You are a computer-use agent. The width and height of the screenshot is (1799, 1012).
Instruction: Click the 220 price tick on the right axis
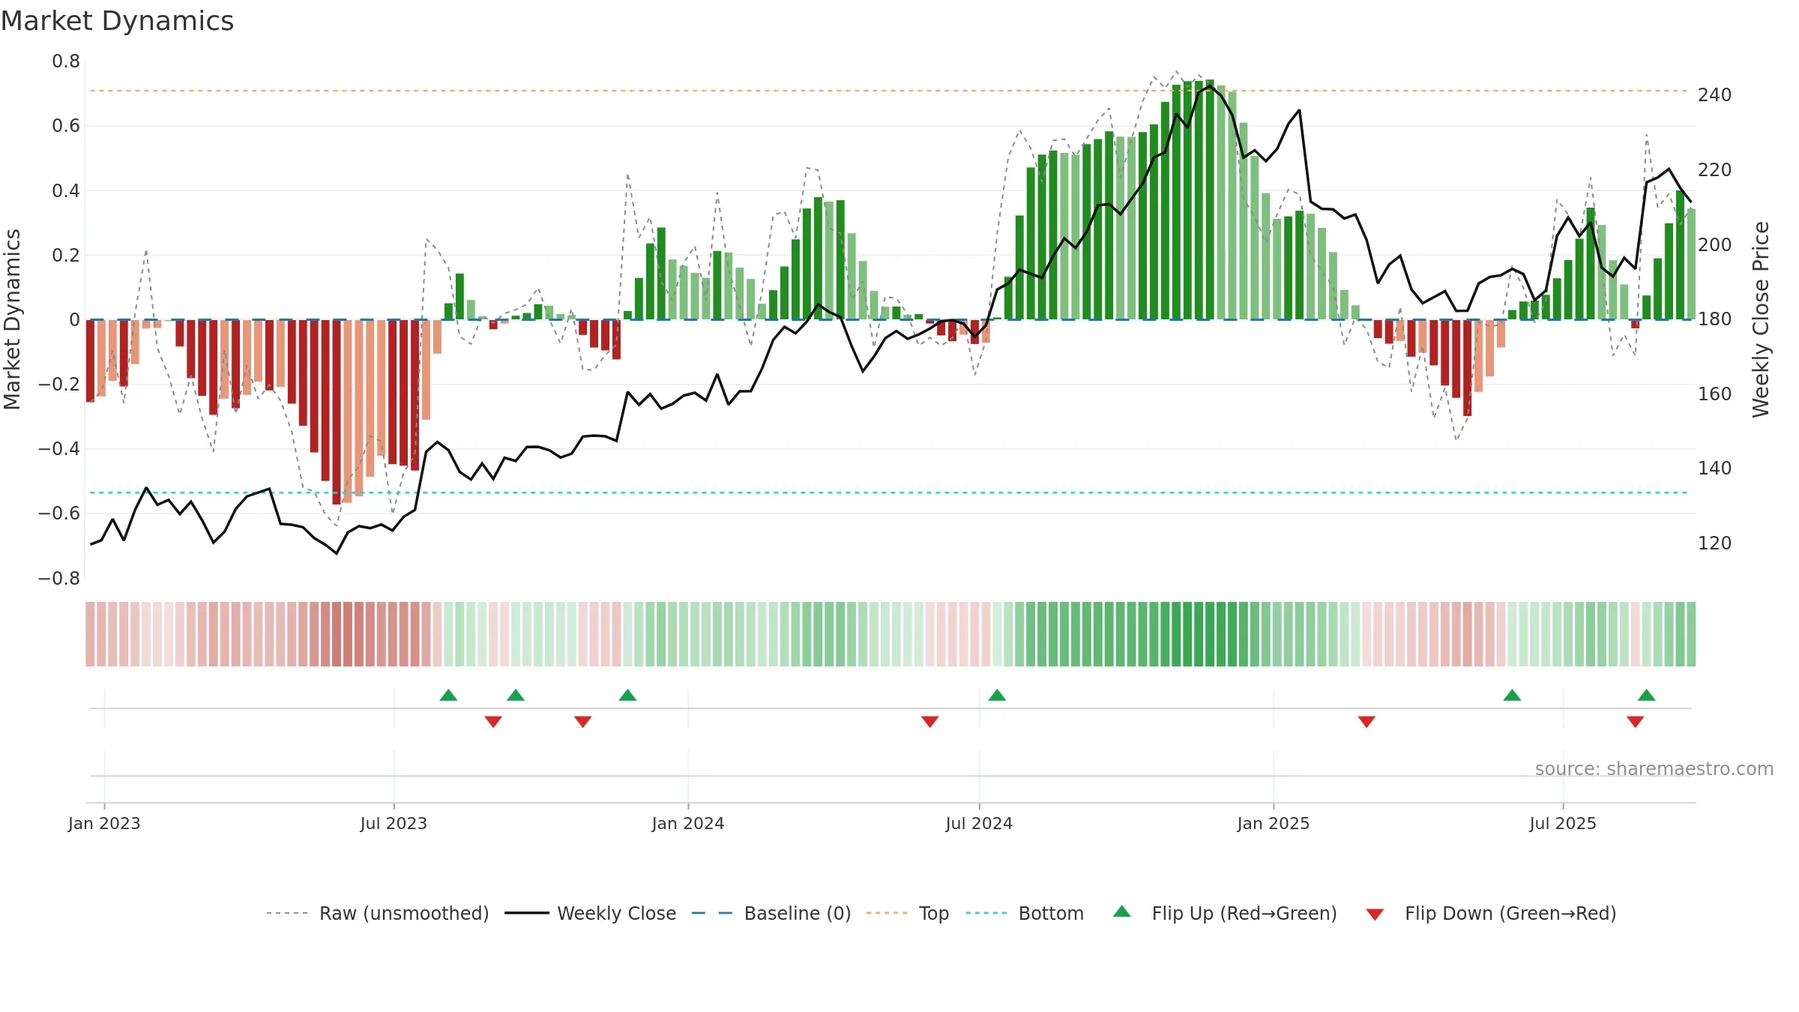tap(1715, 170)
